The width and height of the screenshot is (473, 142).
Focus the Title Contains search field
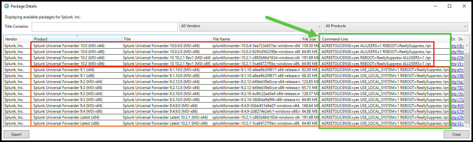[105, 27]
